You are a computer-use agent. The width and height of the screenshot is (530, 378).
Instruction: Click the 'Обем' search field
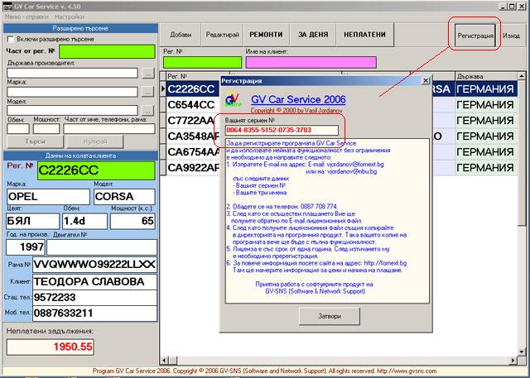(x=18, y=129)
